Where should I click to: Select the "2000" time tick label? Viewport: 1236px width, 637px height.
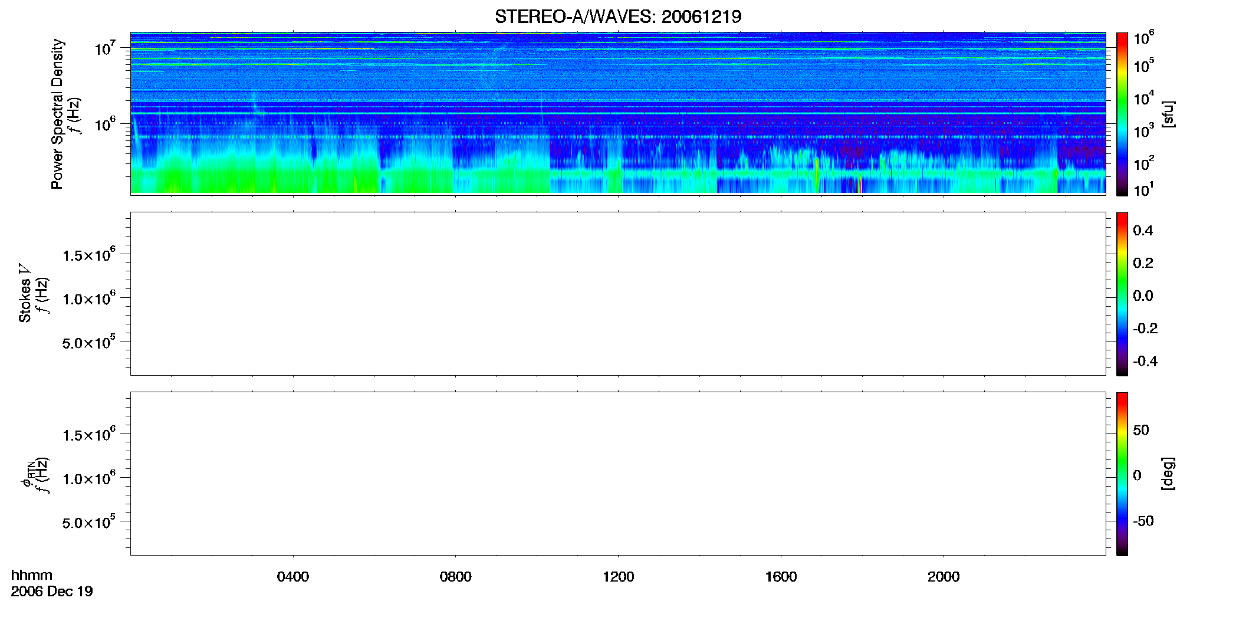944,576
